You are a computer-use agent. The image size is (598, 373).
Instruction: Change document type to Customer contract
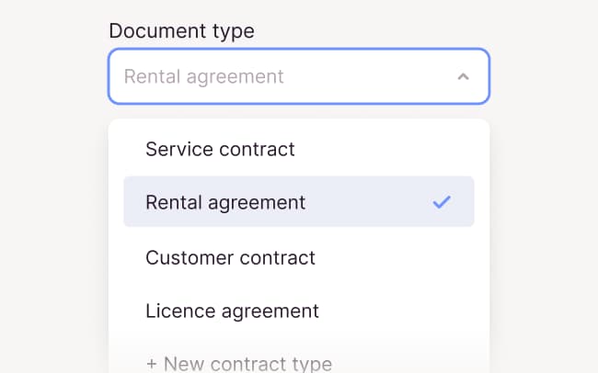coord(230,257)
